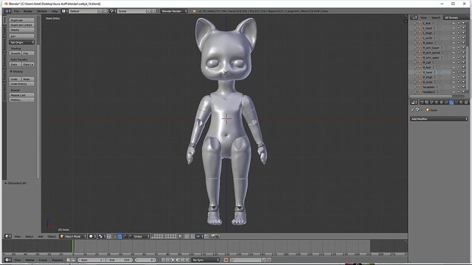This screenshot has height=265, width=472.
Task: Toggle visibility eye for faceplate
Action: pyautogui.click(x=454, y=87)
